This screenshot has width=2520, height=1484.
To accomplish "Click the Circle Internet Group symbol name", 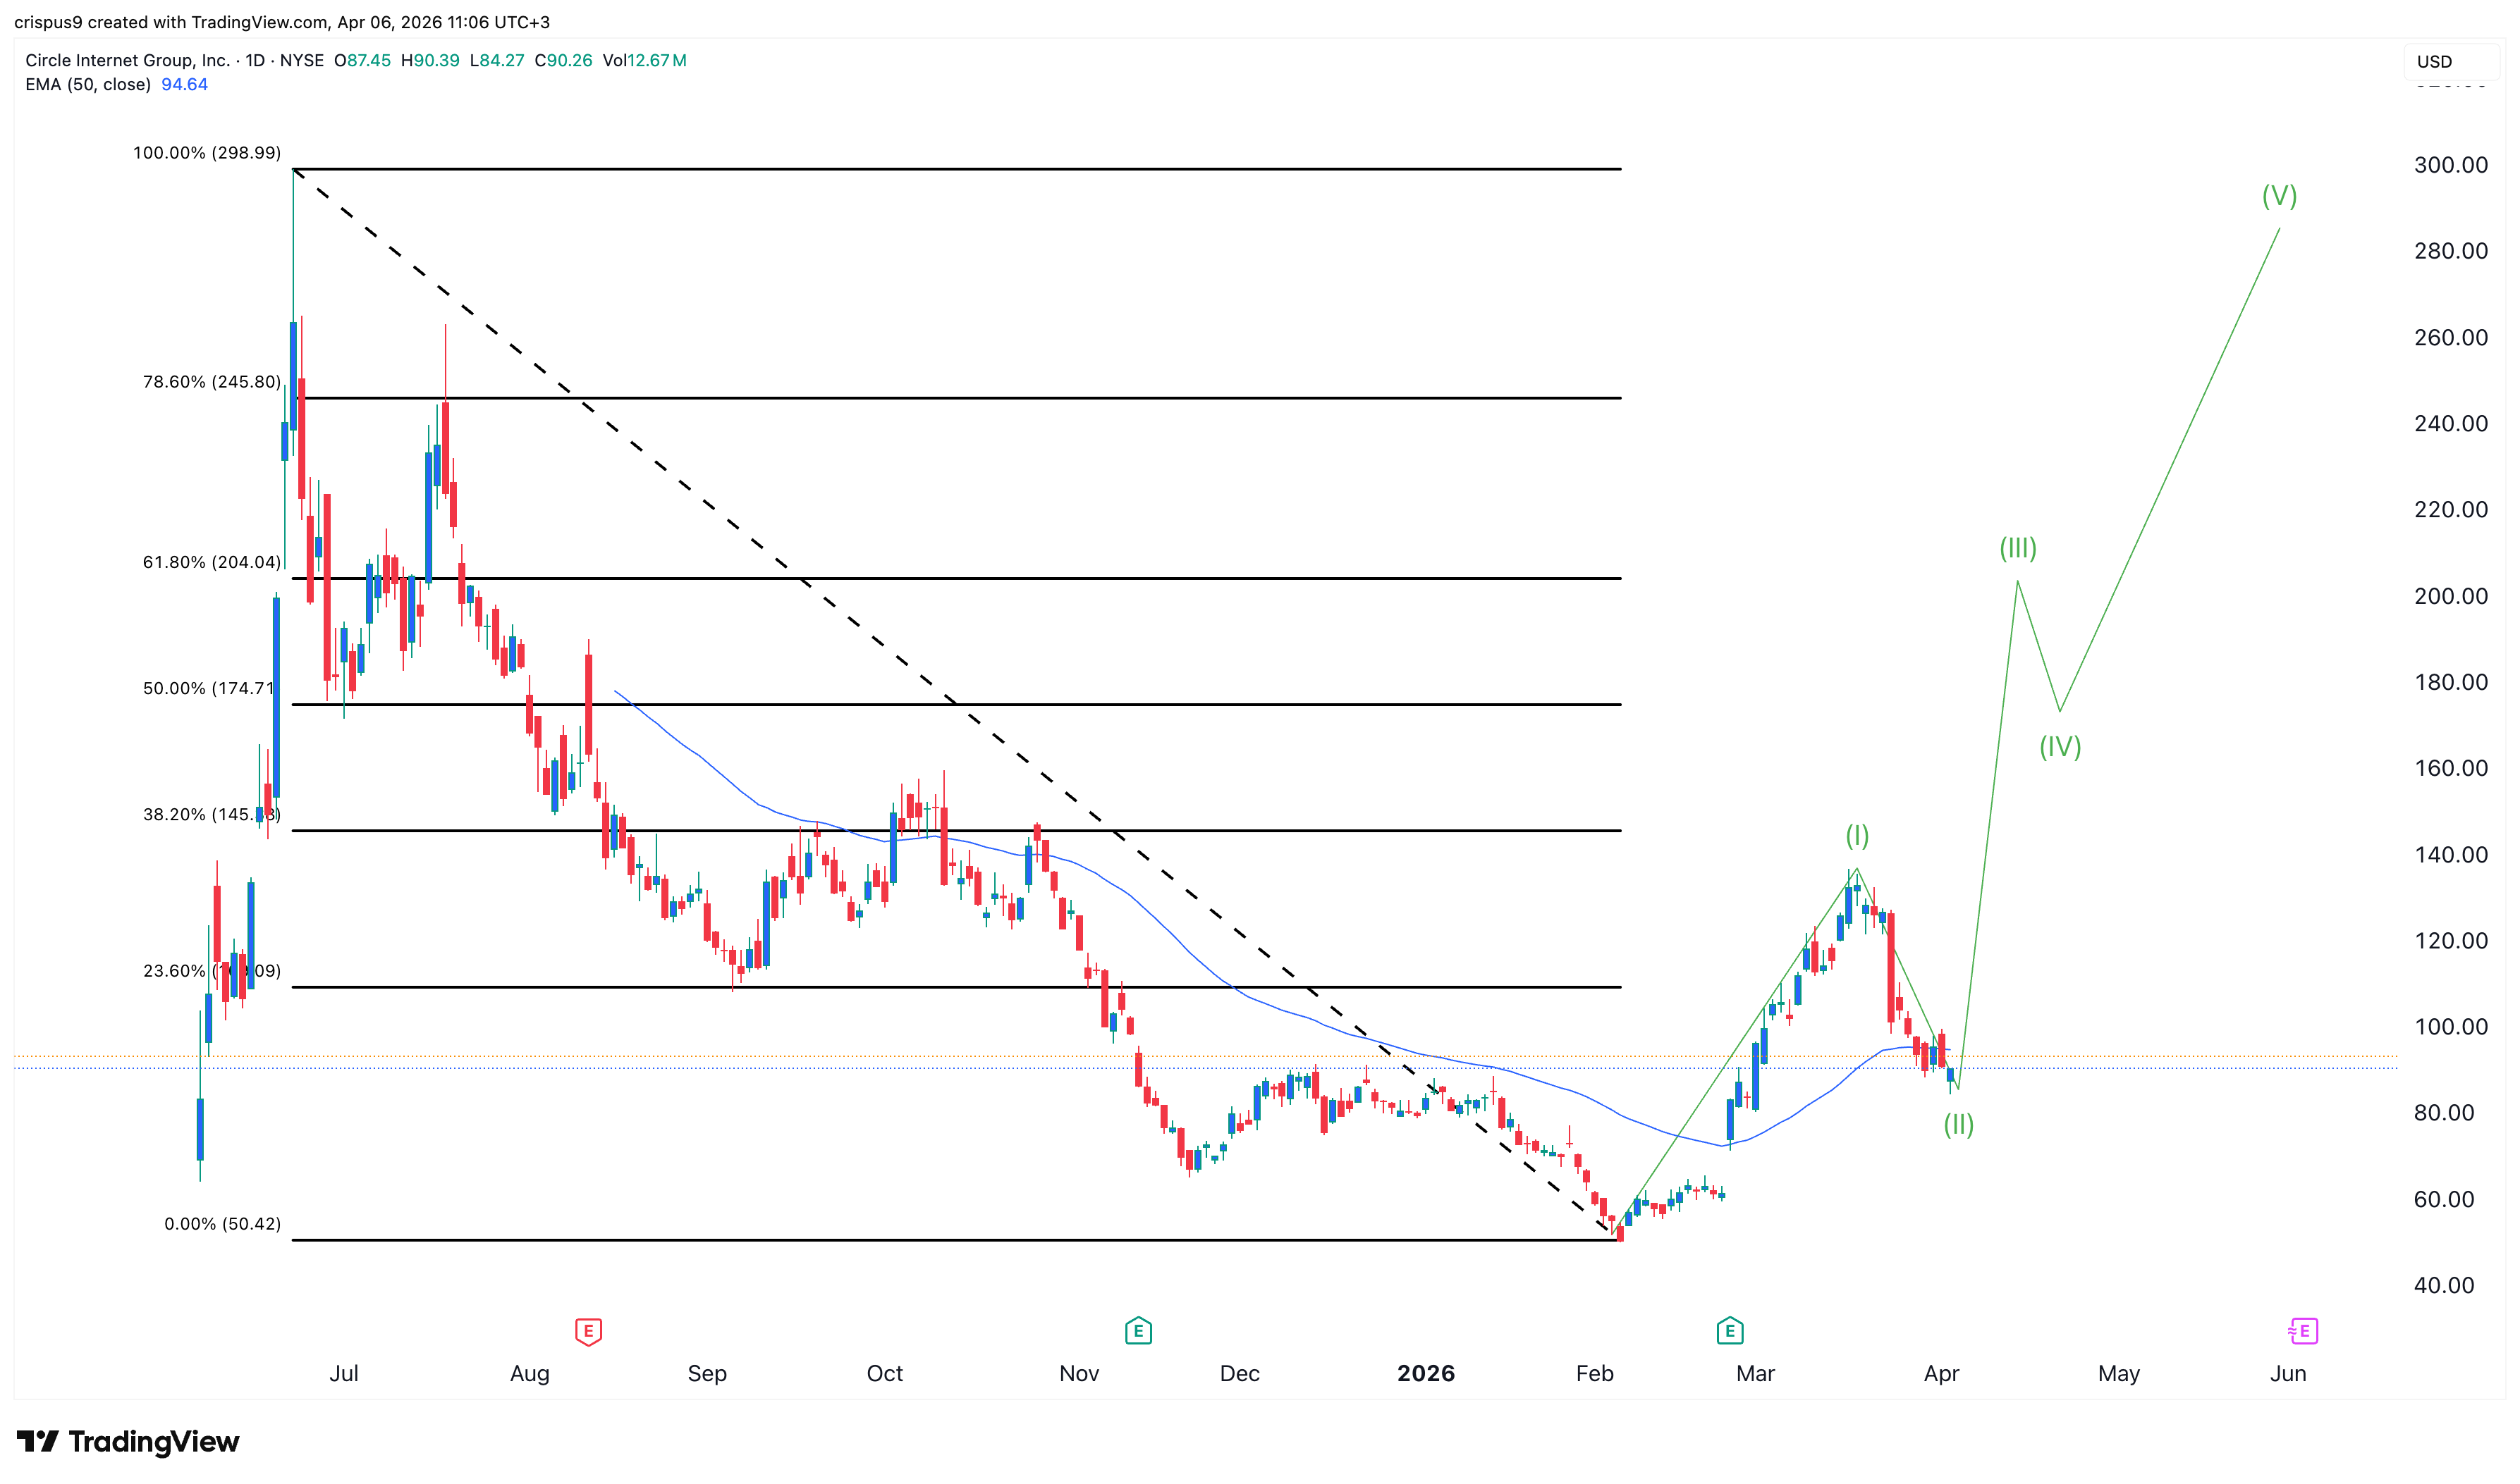I will pos(125,60).
